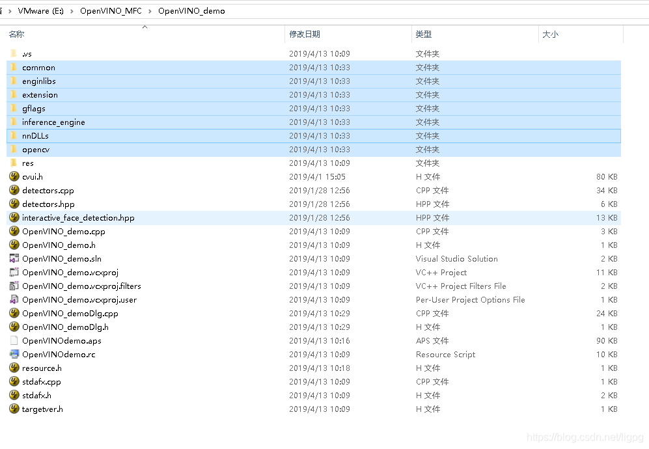Click the OpenVINO_demo.cpp file icon
The image size is (649, 449).
click(x=14, y=231)
